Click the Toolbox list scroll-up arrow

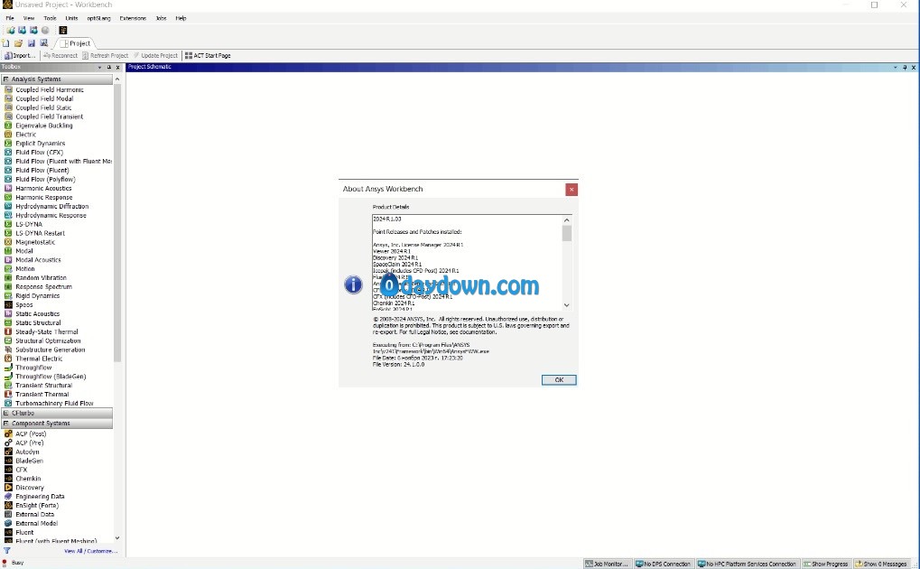[x=117, y=79]
